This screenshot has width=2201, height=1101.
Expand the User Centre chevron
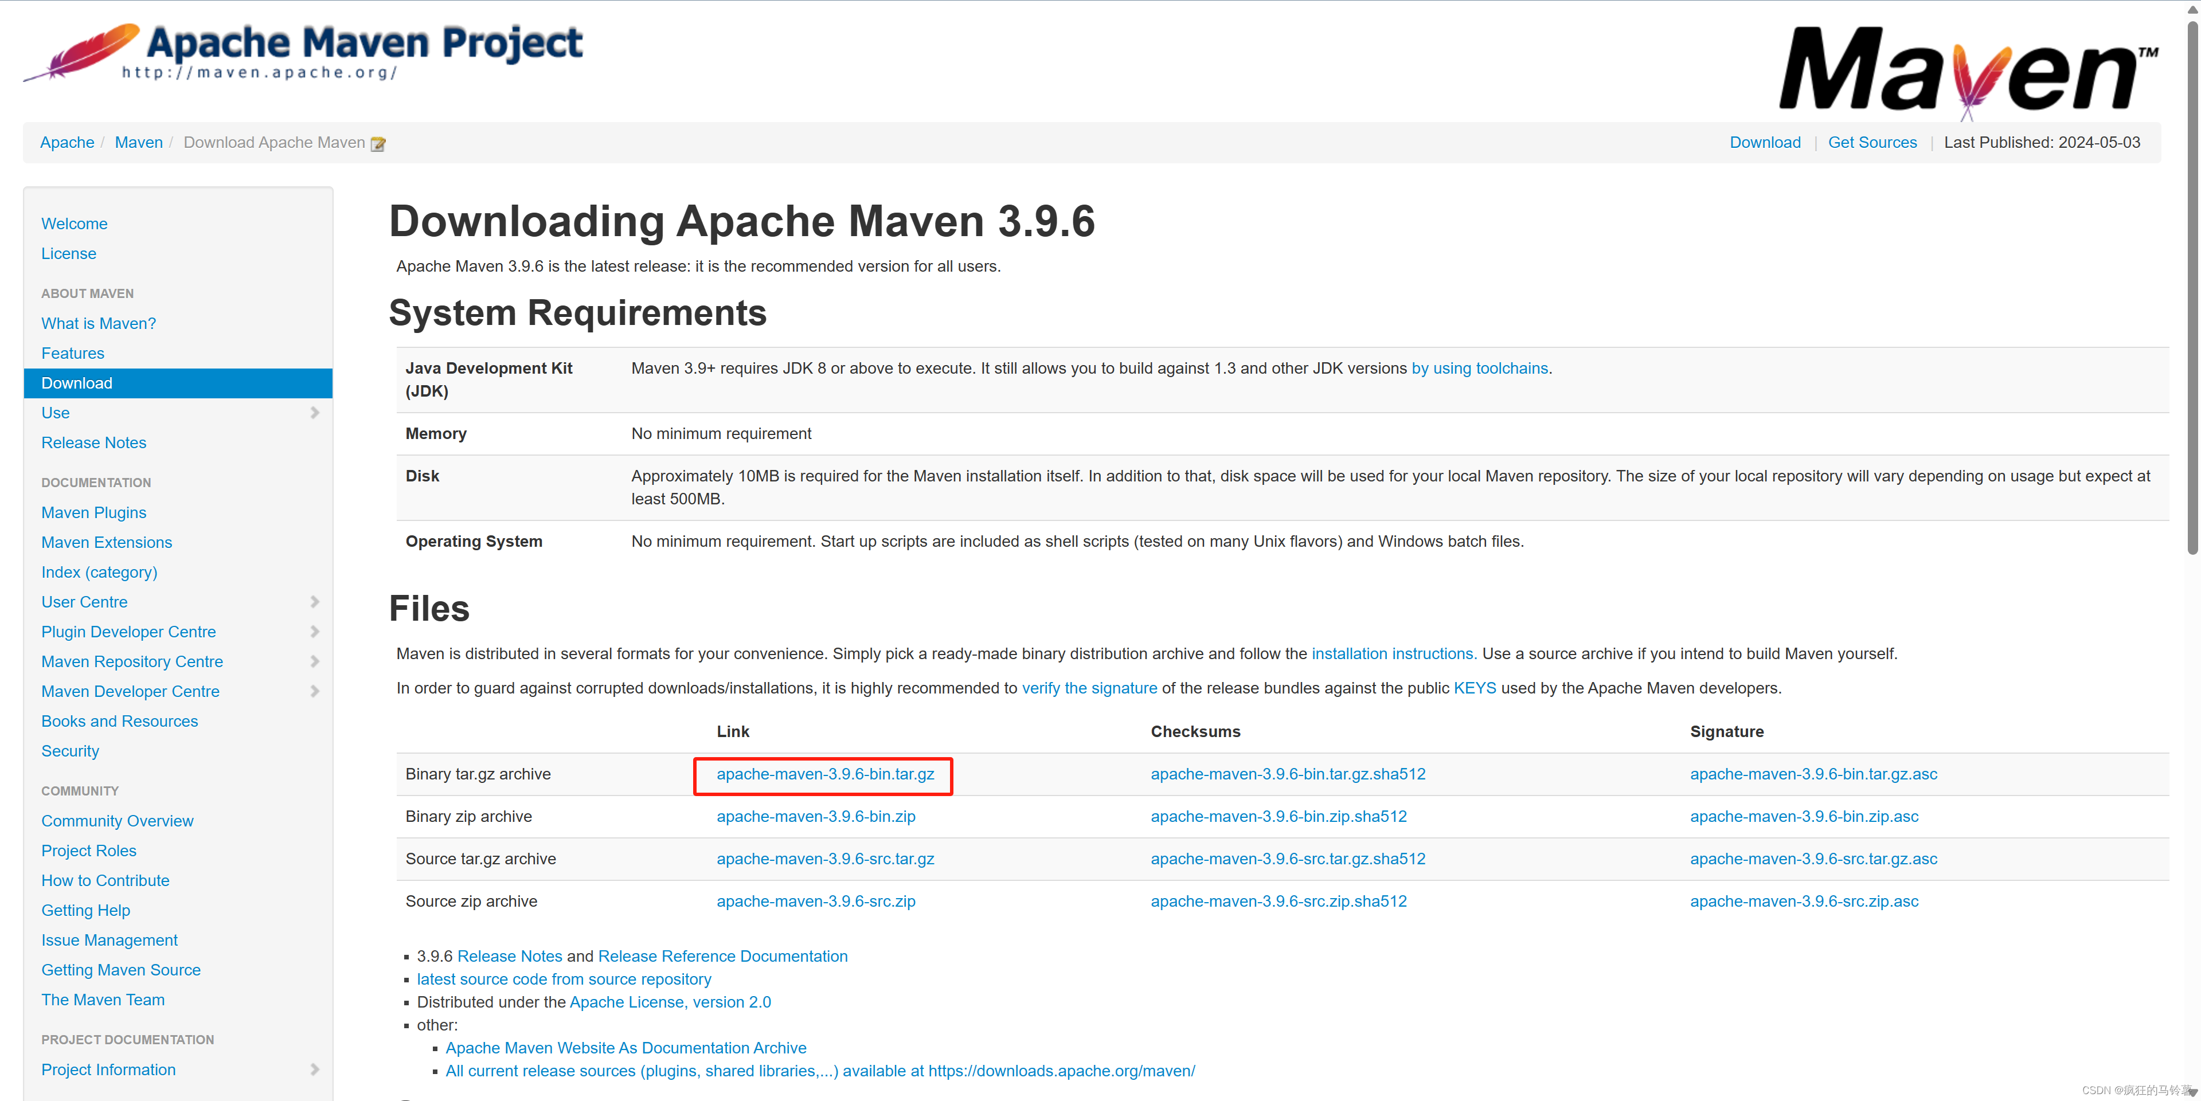314,602
